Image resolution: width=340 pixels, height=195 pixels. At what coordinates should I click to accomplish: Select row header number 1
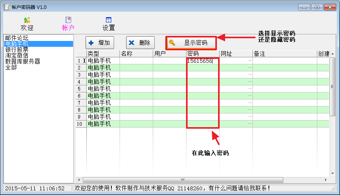[x=81, y=61]
